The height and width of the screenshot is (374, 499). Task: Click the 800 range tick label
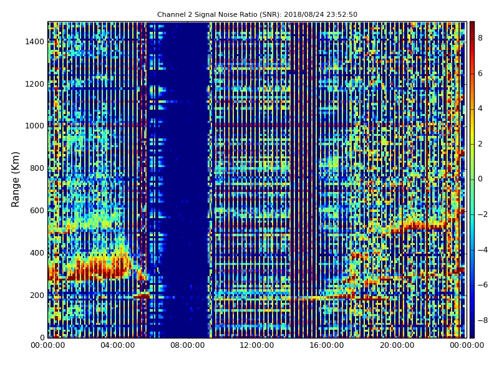pos(37,168)
